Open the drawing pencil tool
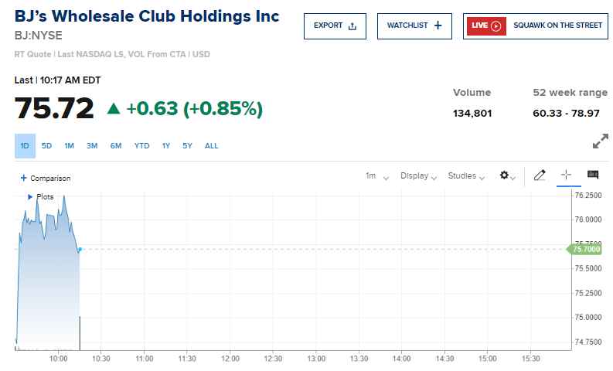Viewport: 613px width, 371px height. pyautogui.click(x=540, y=175)
